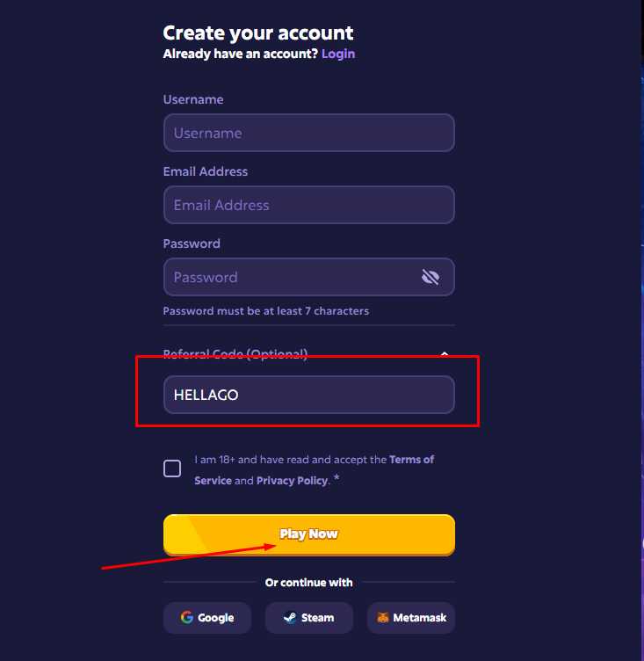This screenshot has width=644, height=661.
Task: Show password with the eye icon
Action: 430,278
